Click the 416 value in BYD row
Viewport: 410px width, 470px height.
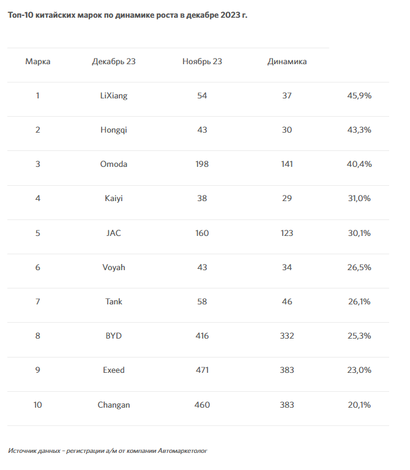tap(202, 336)
